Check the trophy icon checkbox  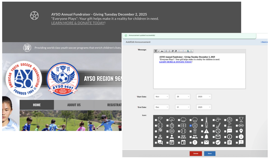(x=237, y=120)
